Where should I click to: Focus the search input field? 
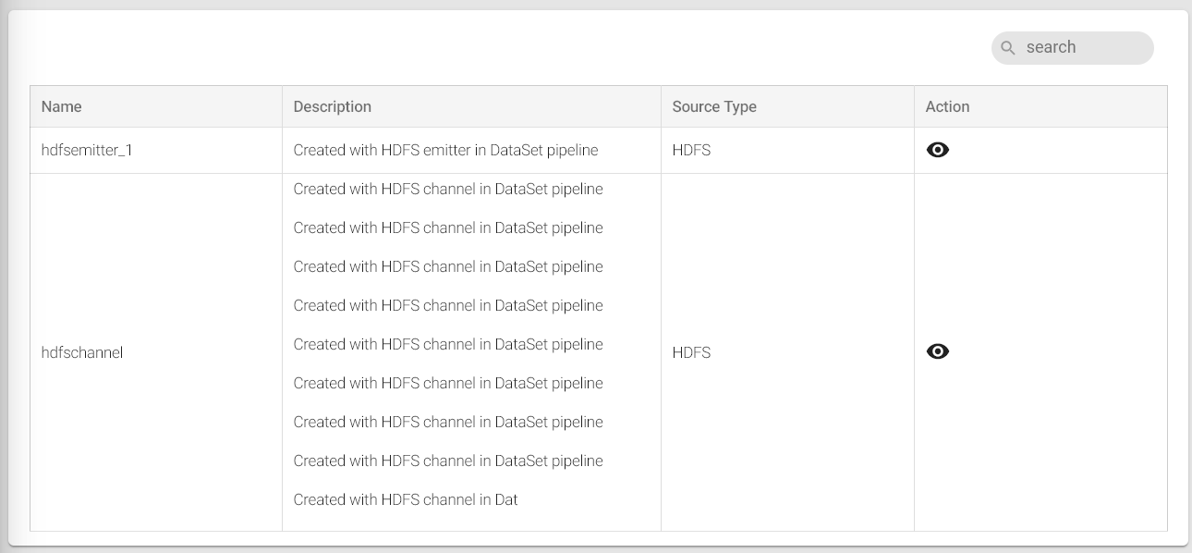(x=1081, y=48)
